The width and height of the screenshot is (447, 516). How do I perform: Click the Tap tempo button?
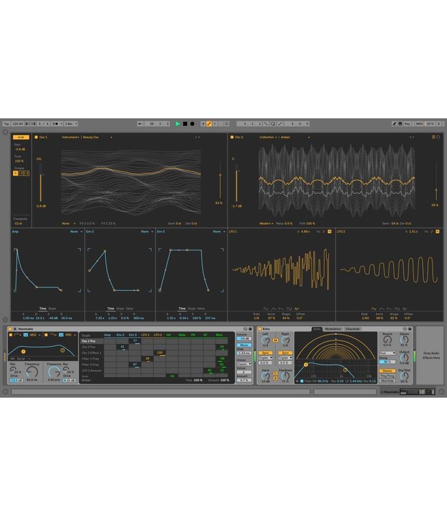(x=7, y=124)
